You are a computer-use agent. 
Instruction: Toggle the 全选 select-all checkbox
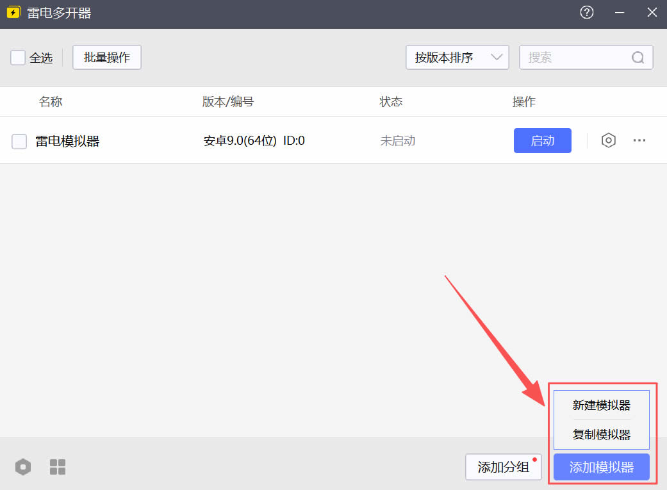(x=18, y=58)
